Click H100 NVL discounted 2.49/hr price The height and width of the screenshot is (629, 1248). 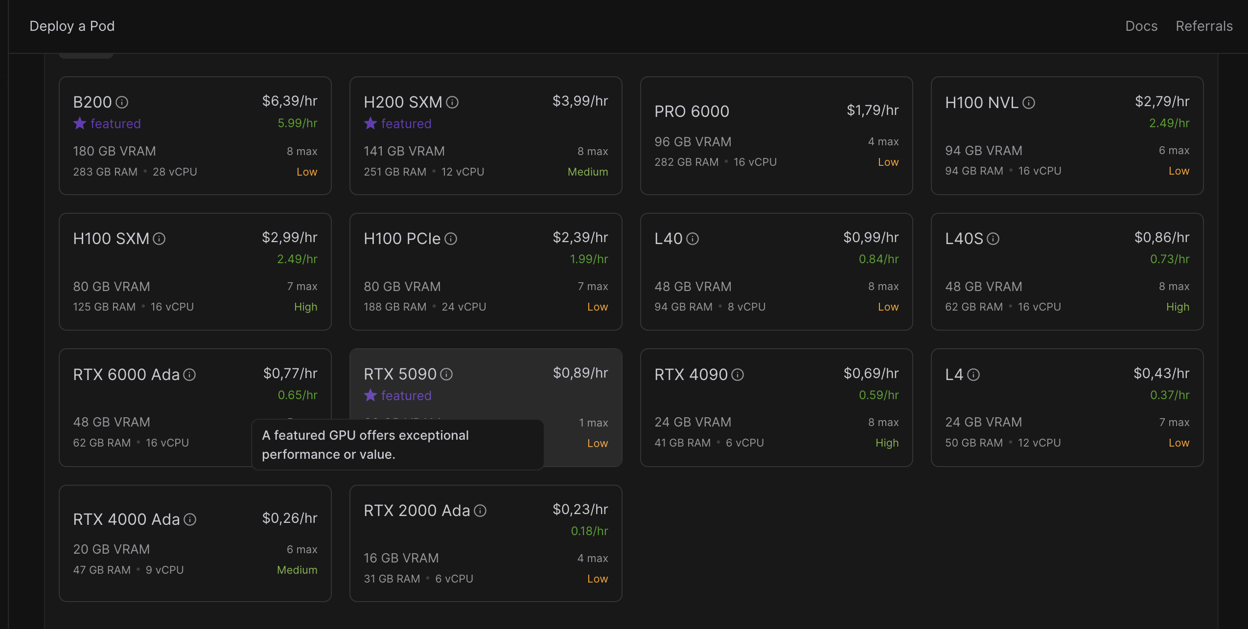tap(1169, 123)
